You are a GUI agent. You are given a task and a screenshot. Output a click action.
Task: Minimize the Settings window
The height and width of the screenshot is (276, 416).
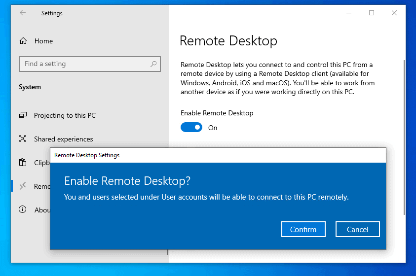point(349,13)
